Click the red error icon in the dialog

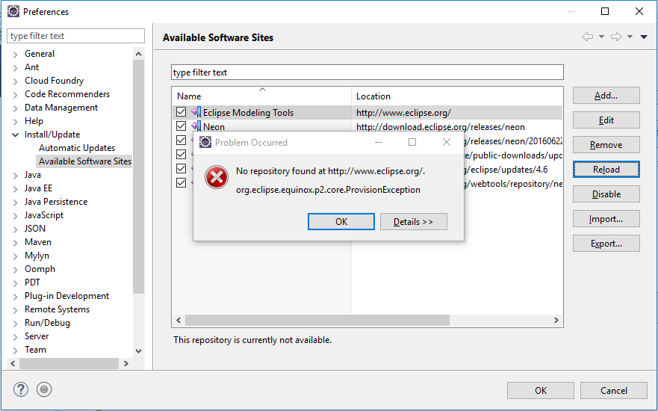(217, 177)
